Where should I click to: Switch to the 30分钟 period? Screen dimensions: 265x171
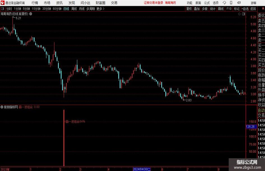(47, 9)
